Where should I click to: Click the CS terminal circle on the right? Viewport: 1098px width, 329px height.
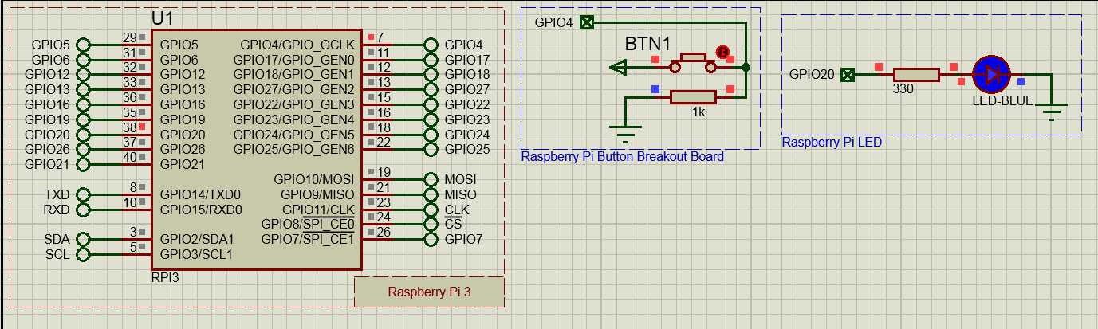click(x=431, y=224)
